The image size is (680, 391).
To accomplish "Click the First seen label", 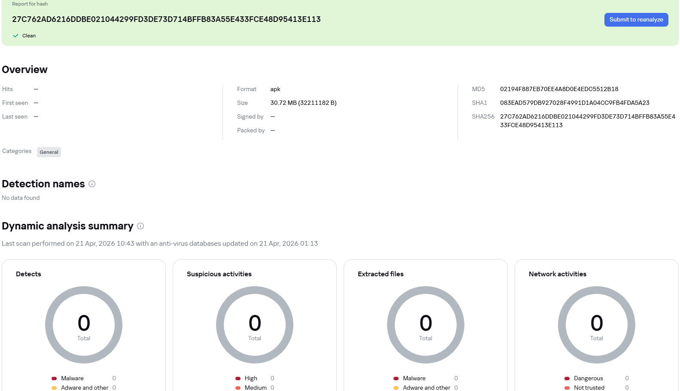I will (15, 103).
